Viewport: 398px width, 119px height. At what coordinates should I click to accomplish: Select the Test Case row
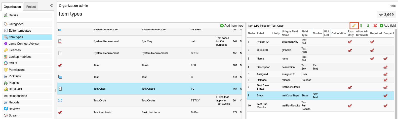click(150, 89)
